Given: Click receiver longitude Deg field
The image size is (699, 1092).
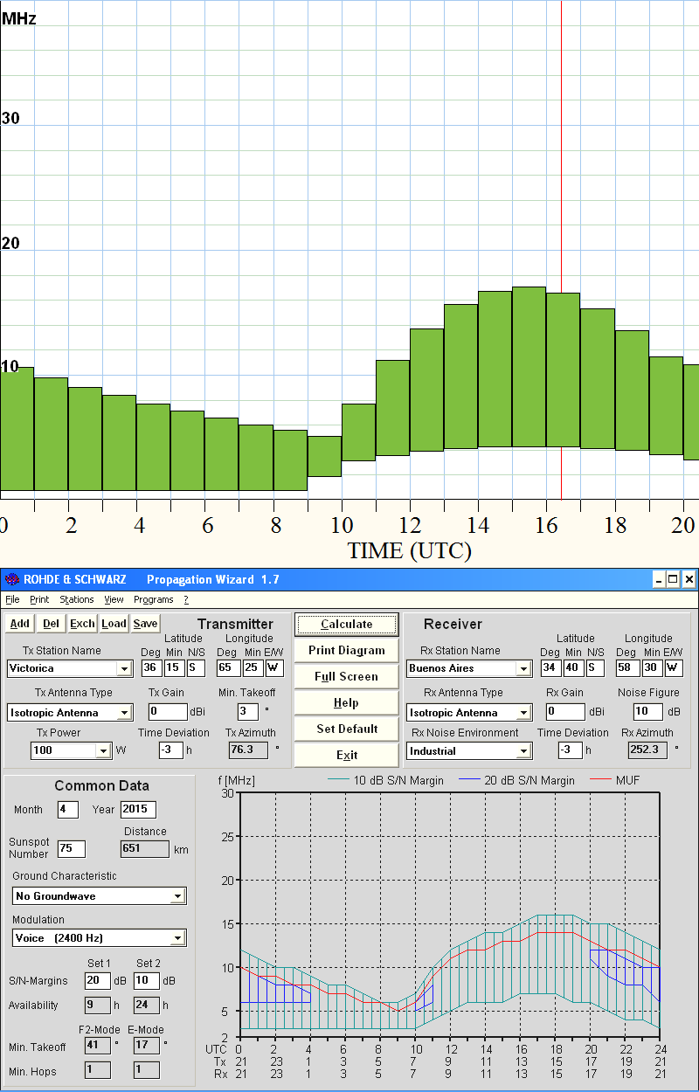Looking at the screenshot, I should (x=628, y=668).
